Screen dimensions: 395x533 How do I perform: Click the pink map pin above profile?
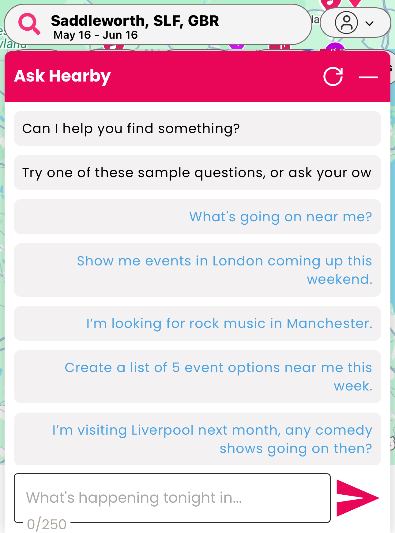point(355,3)
